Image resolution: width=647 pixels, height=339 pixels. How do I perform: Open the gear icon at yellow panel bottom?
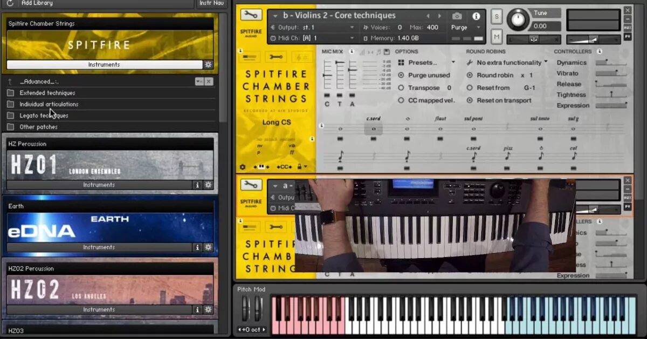[243, 167]
